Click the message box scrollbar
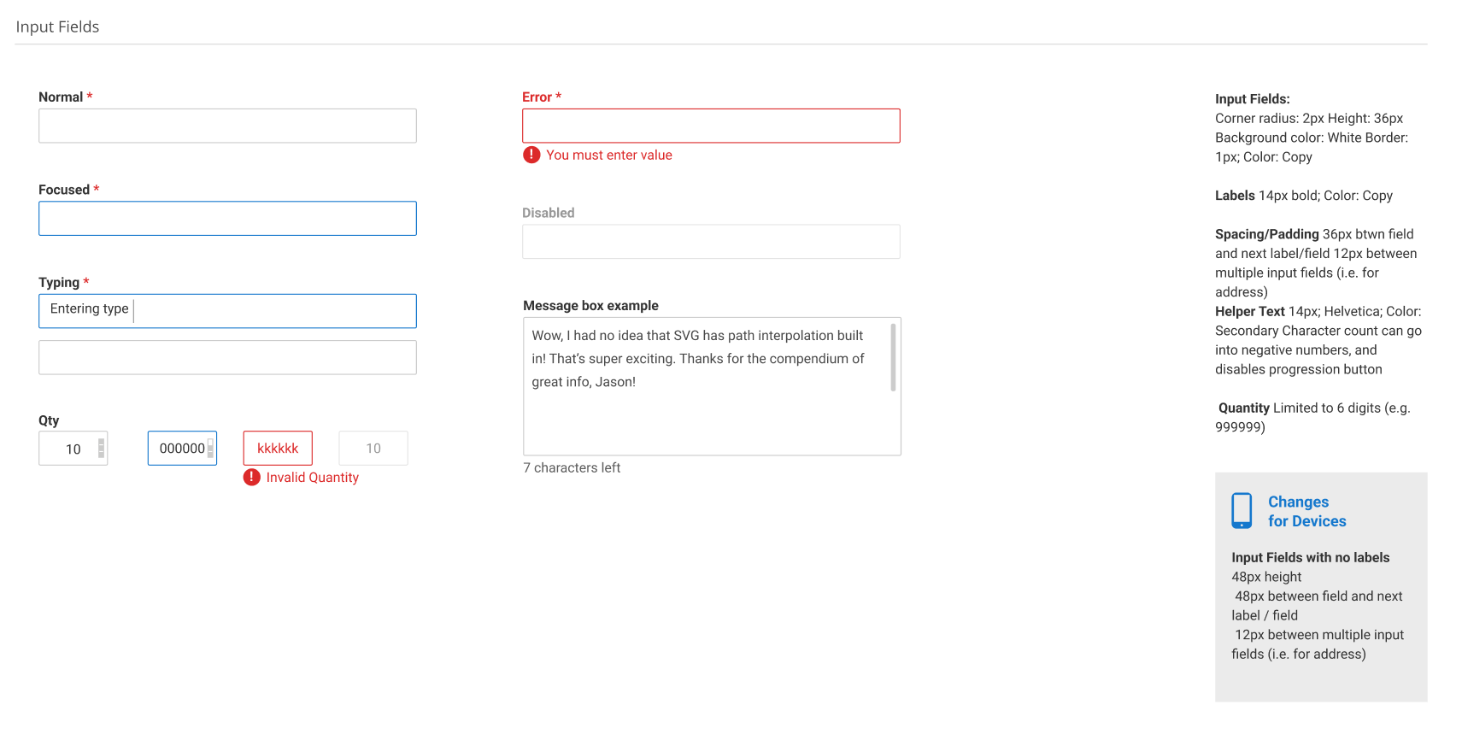 point(893,357)
